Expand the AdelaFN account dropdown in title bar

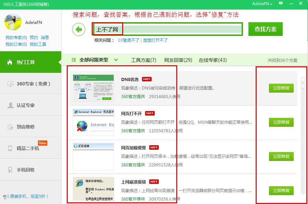click(262, 3)
